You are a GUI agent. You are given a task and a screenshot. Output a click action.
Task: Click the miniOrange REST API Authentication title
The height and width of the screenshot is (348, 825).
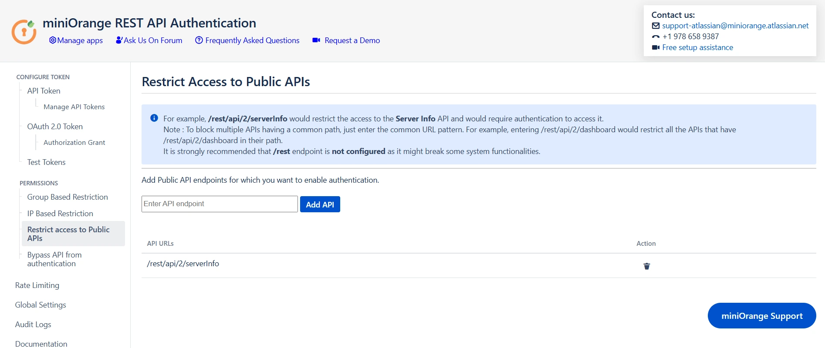[x=149, y=23]
